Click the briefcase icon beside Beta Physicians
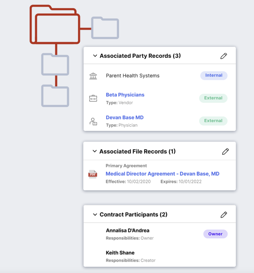The image size is (254, 273). click(93, 98)
